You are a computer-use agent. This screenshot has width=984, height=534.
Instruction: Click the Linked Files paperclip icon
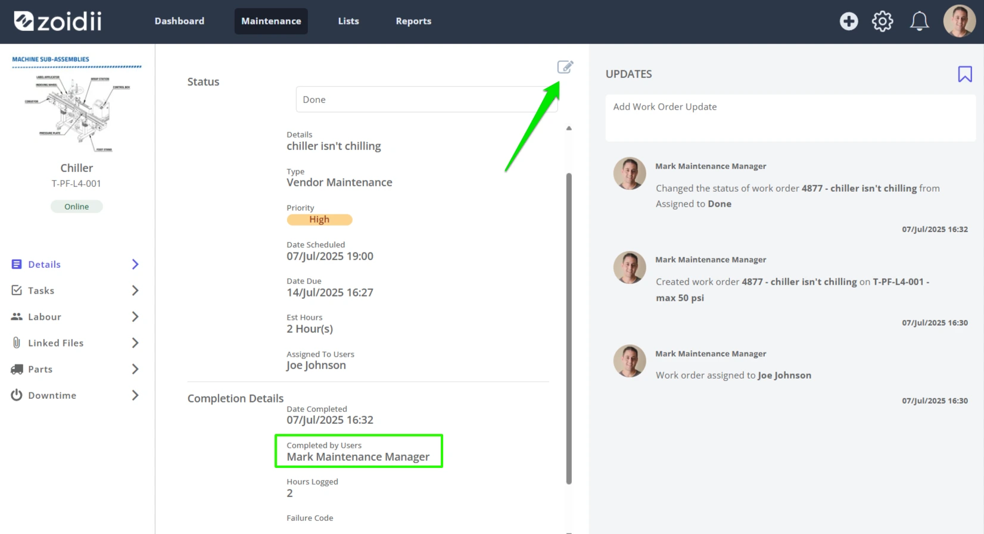point(17,343)
